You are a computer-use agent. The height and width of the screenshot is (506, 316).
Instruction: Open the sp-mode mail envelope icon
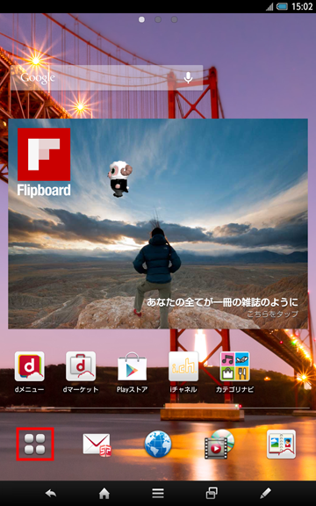pos(97,445)
